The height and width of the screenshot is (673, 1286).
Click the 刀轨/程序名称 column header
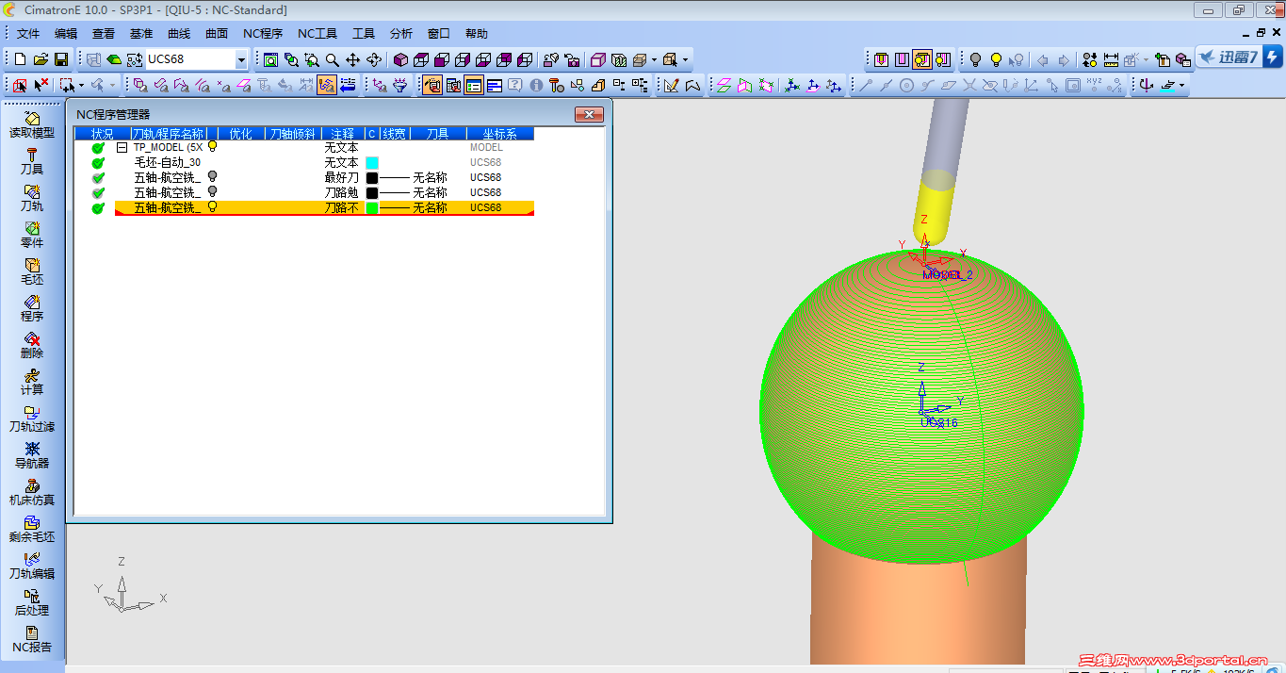point(168,134)
